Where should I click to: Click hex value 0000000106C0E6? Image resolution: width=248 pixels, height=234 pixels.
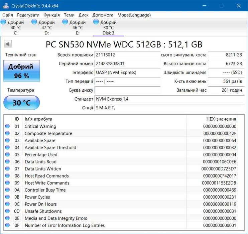tap(220, 162)
